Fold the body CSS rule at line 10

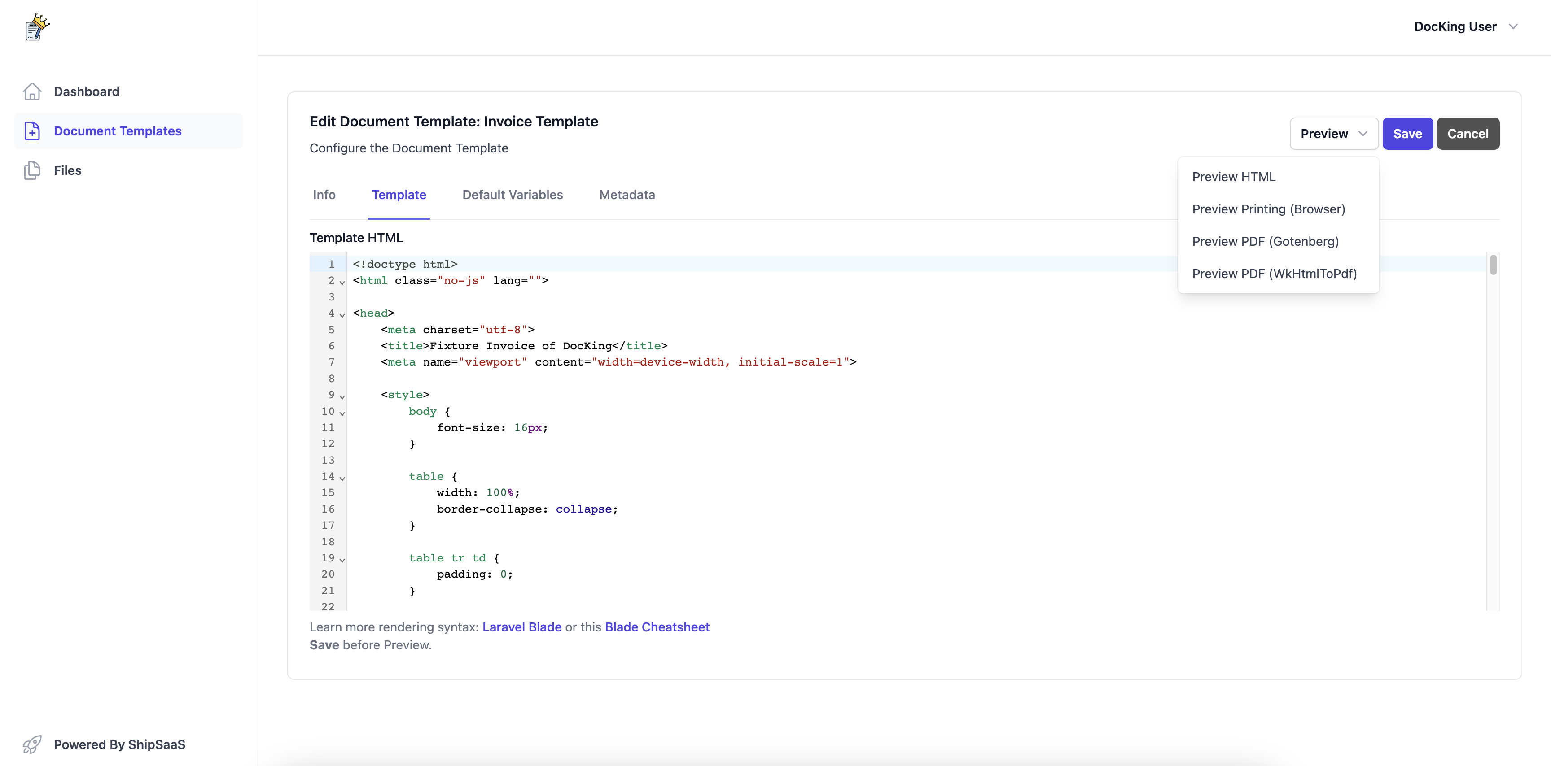pyautogui.click(x=342, y=413)
